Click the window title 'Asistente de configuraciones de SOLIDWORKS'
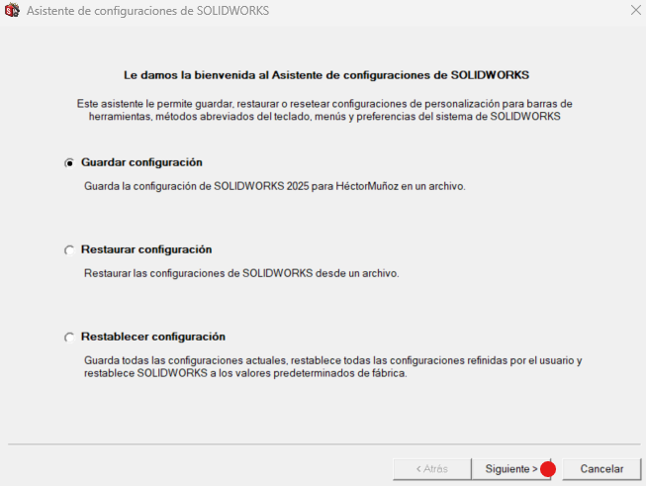646x486 pixels. 148,11
